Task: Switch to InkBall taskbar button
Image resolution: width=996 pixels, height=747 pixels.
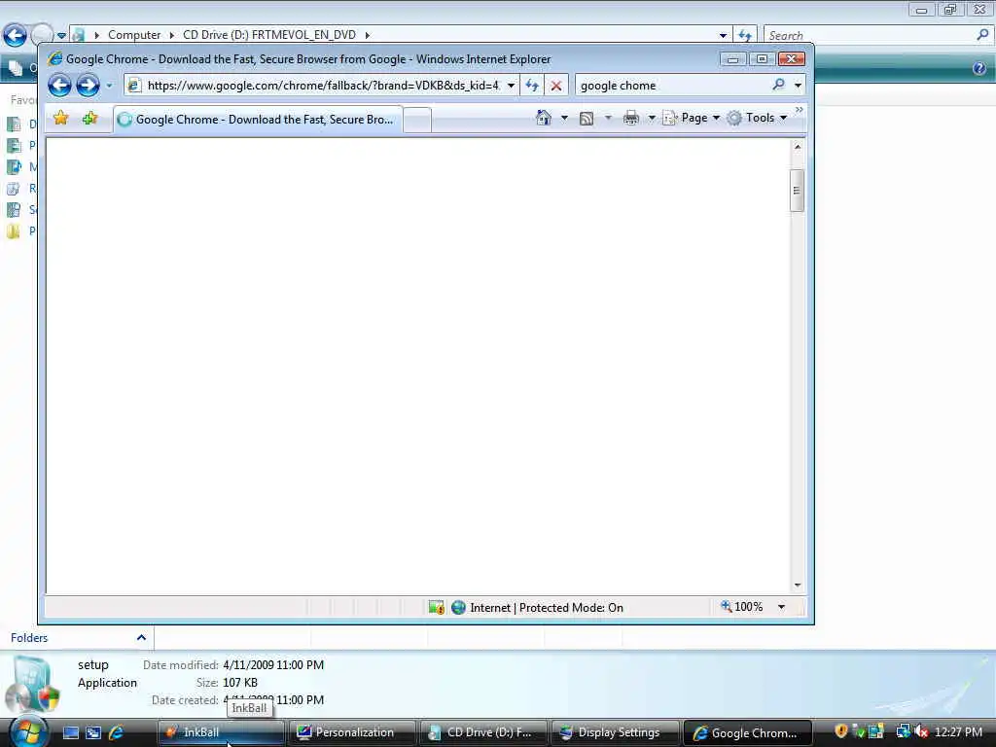Action: 221,732
